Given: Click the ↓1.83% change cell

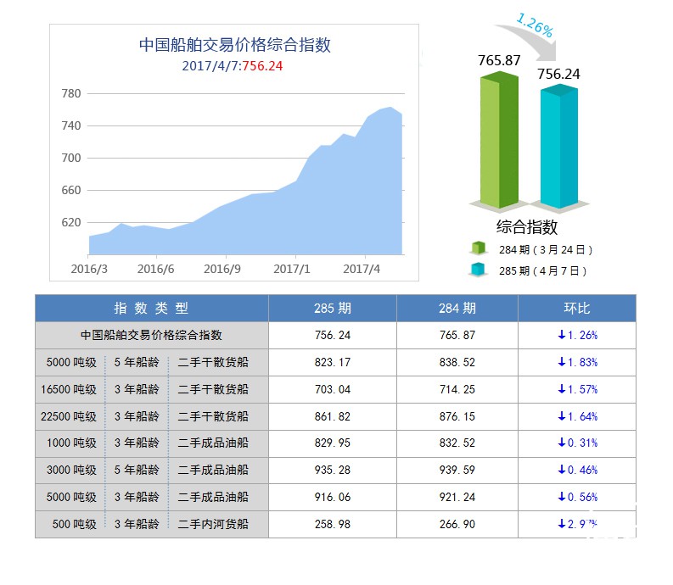Looking at the screenshot, I should tap(577, 362).
